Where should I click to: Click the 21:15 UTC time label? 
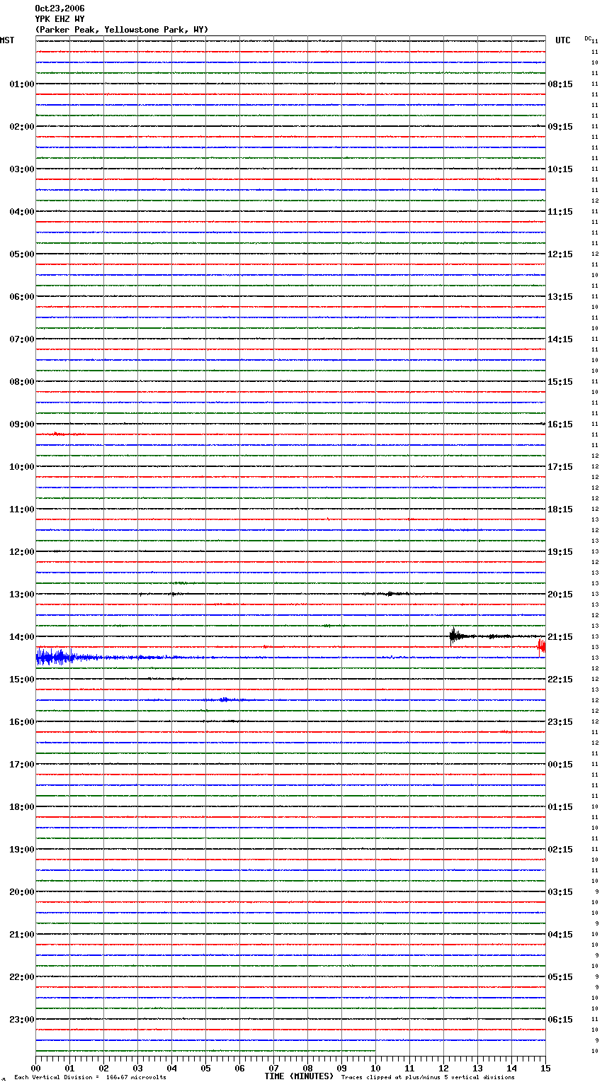tap(560, 637)
